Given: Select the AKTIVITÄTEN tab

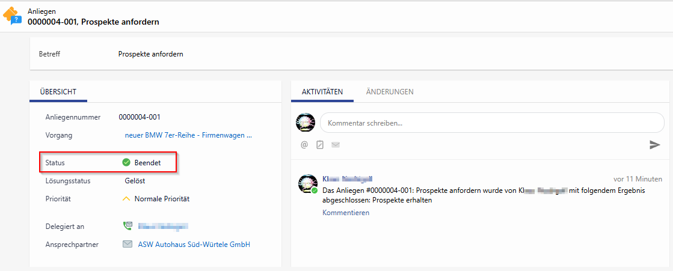Looking at the screenshot, I should (x=322, y=92).
